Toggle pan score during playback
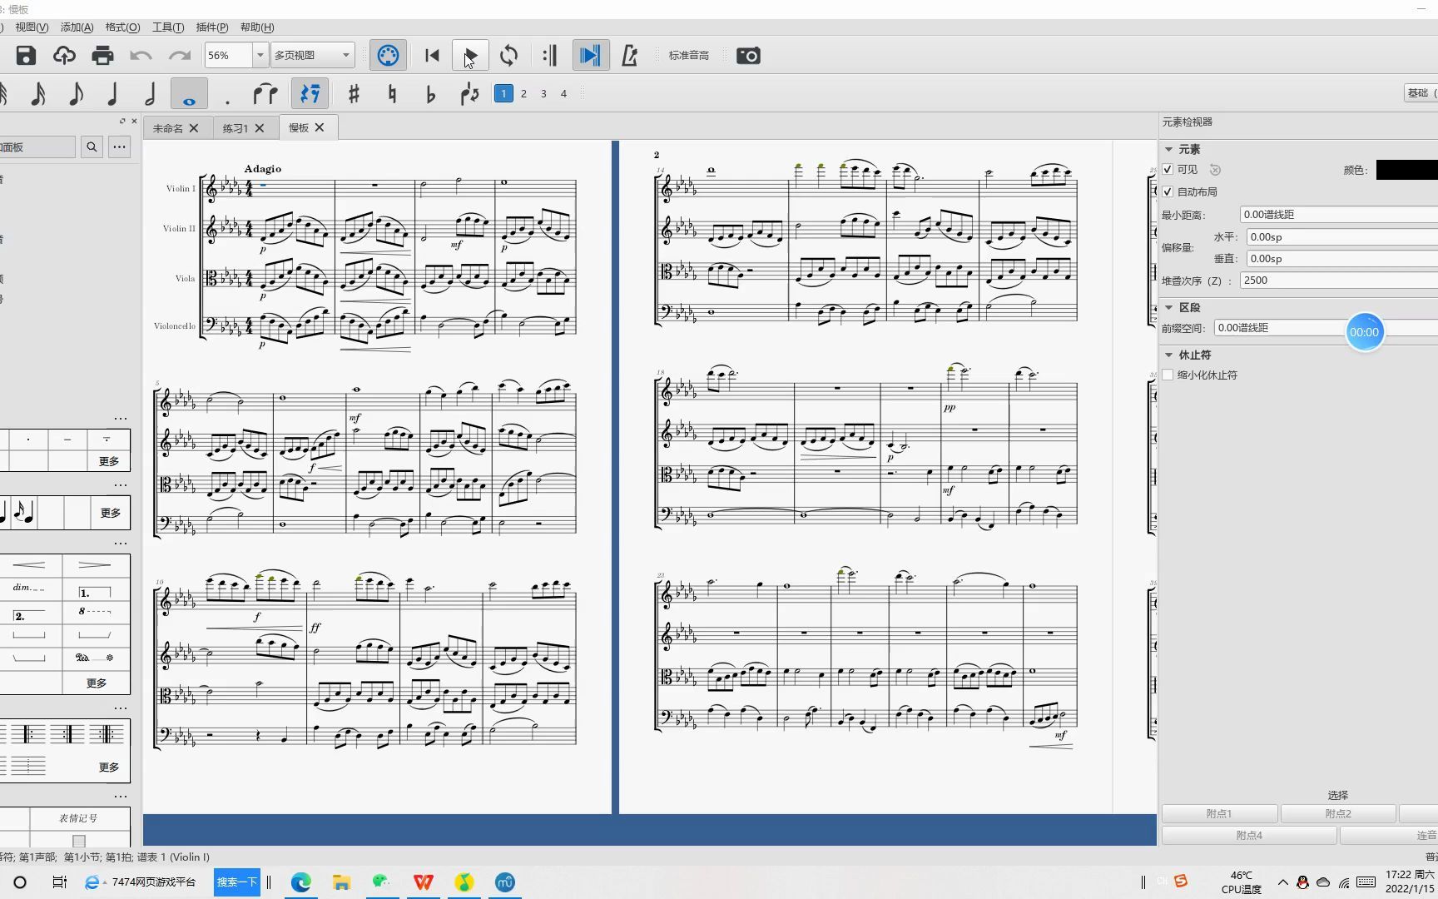 tap(590, 56)
